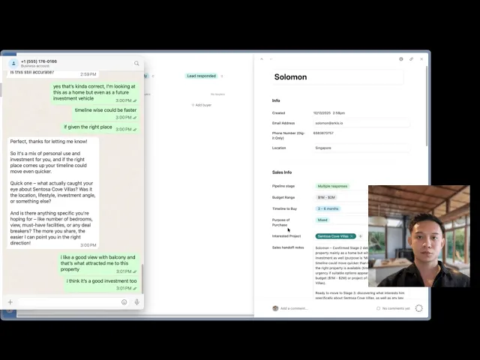Viewport: 480px width, 360px height.
Task: Select the Lead responded column tag
Action: coord(202,76)
